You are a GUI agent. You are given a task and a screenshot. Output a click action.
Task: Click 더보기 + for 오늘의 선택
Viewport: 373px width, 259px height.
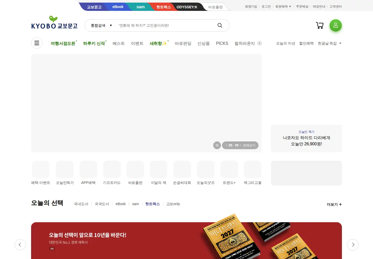tap(334, 204)
